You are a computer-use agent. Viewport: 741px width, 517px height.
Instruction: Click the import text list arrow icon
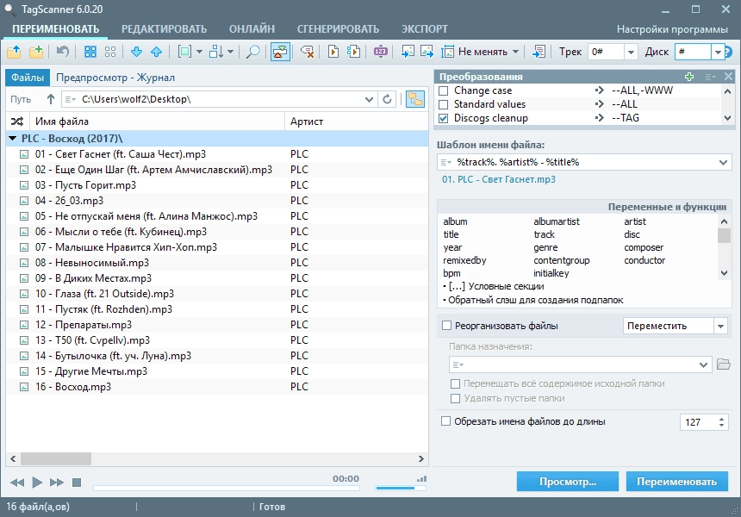click(x=539, y=52)
